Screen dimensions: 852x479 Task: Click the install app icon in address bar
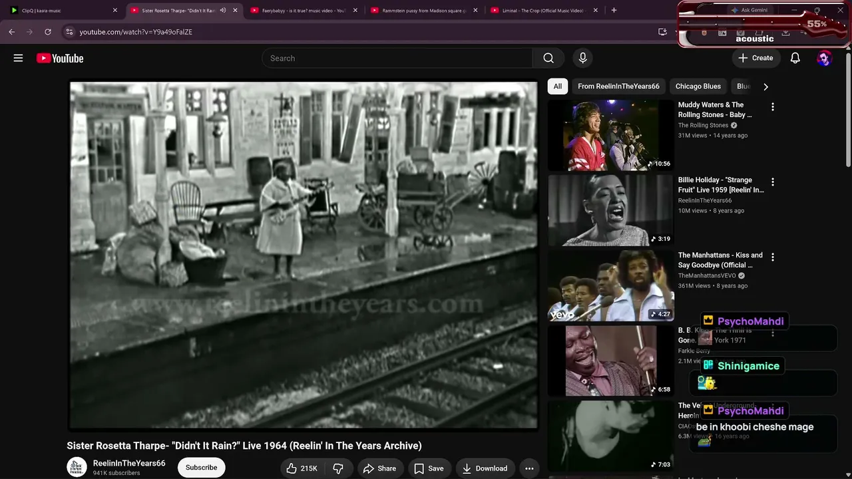[x=662, y=31]
